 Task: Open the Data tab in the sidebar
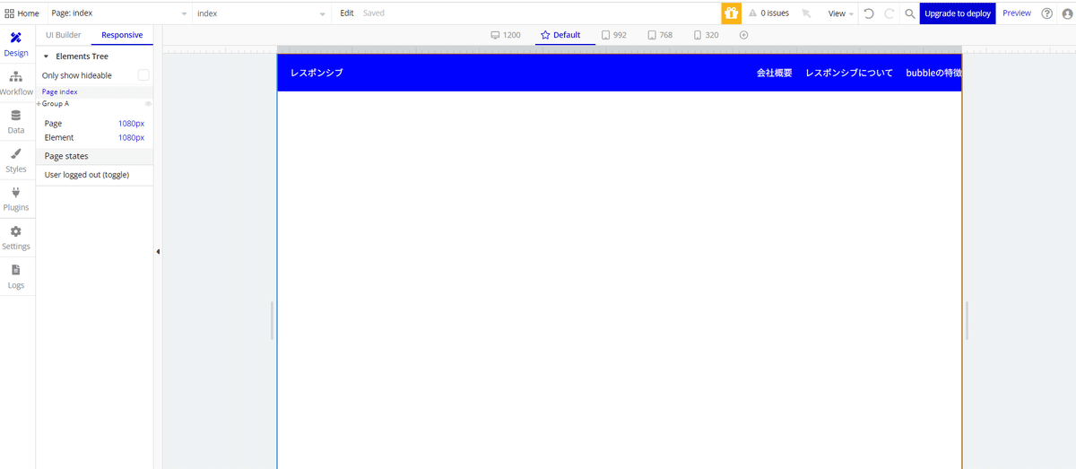tap(16, 121)
